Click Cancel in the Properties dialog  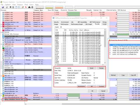103,91
